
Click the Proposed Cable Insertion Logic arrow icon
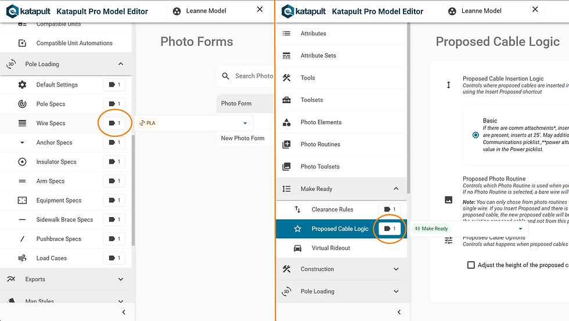[x=448, y=85]
